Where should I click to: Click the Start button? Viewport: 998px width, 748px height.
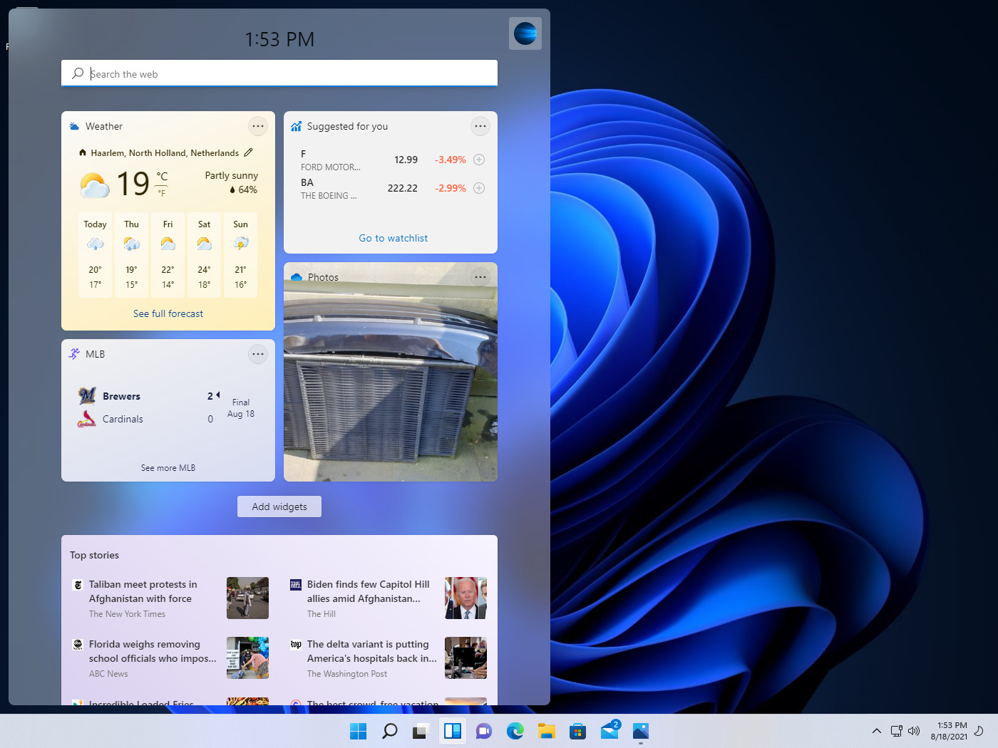pyautogui.click(x=358, y=731)
